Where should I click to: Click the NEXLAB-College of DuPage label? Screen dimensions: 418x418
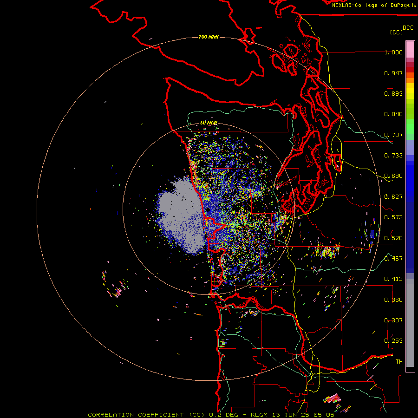click(373, 5)
